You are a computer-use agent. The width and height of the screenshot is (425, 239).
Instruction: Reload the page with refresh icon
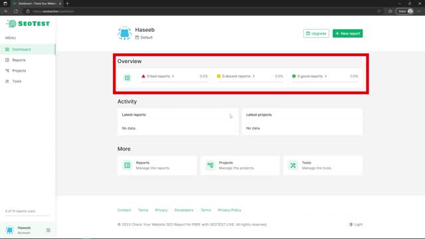[16, 11]
